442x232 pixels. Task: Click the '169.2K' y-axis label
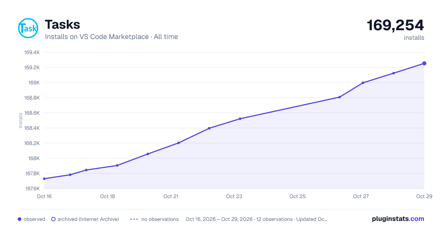[x=32, y=67]
